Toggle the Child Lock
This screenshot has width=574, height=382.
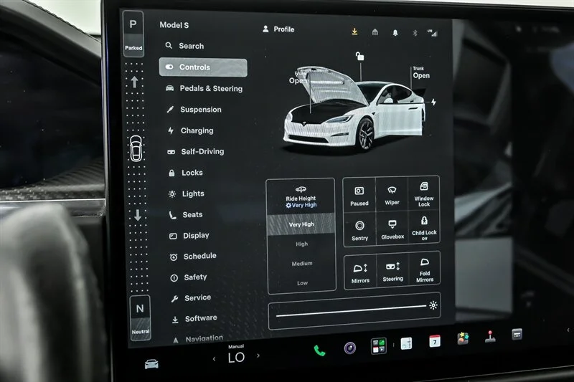pyautogui.click(x=424, y=228)
